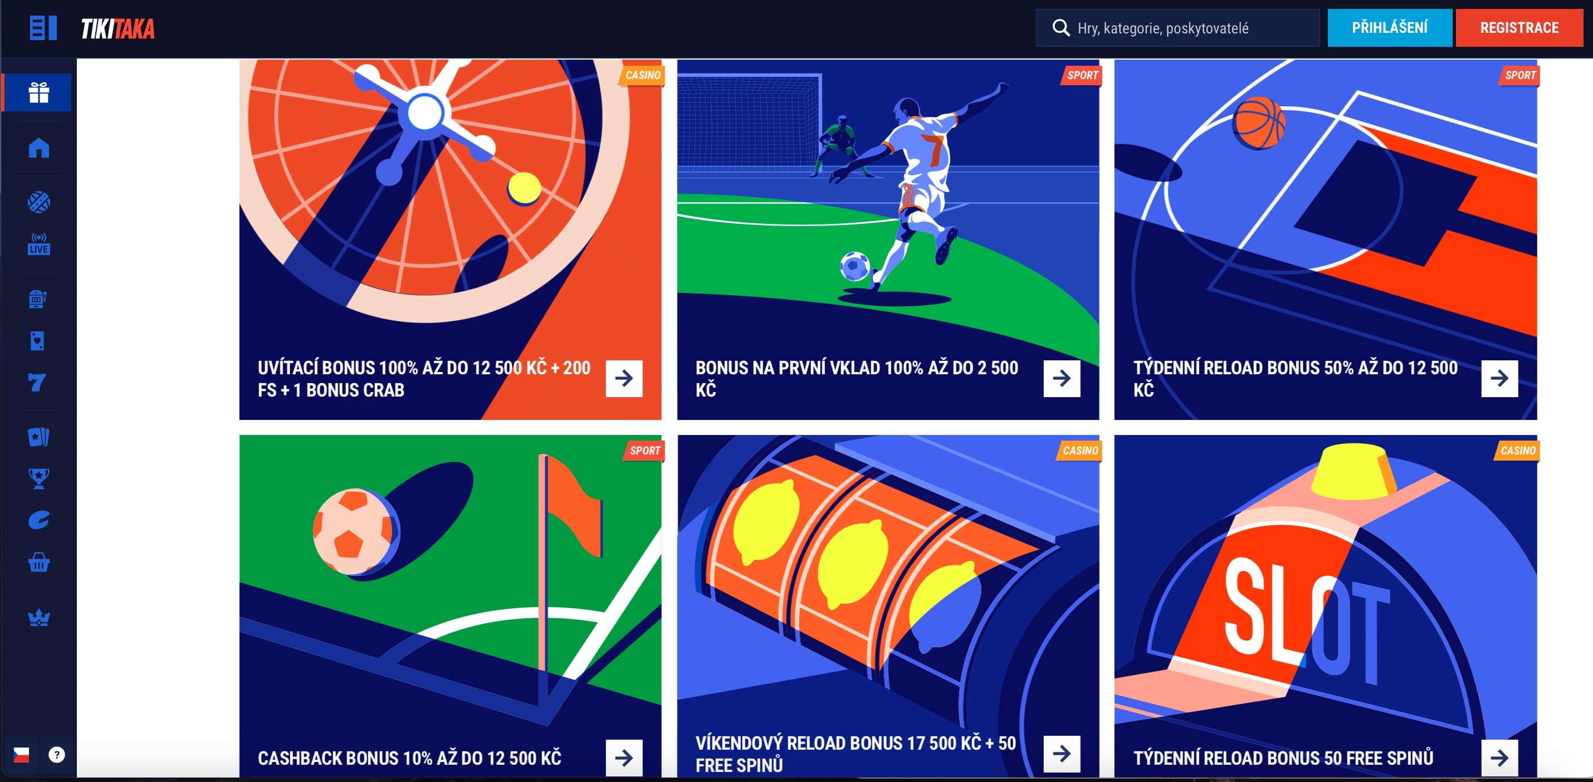Click the PŘIHLÁŠENÍ login button
The height and width of the screenshot is (782, 1593).
click(1389, 28)
